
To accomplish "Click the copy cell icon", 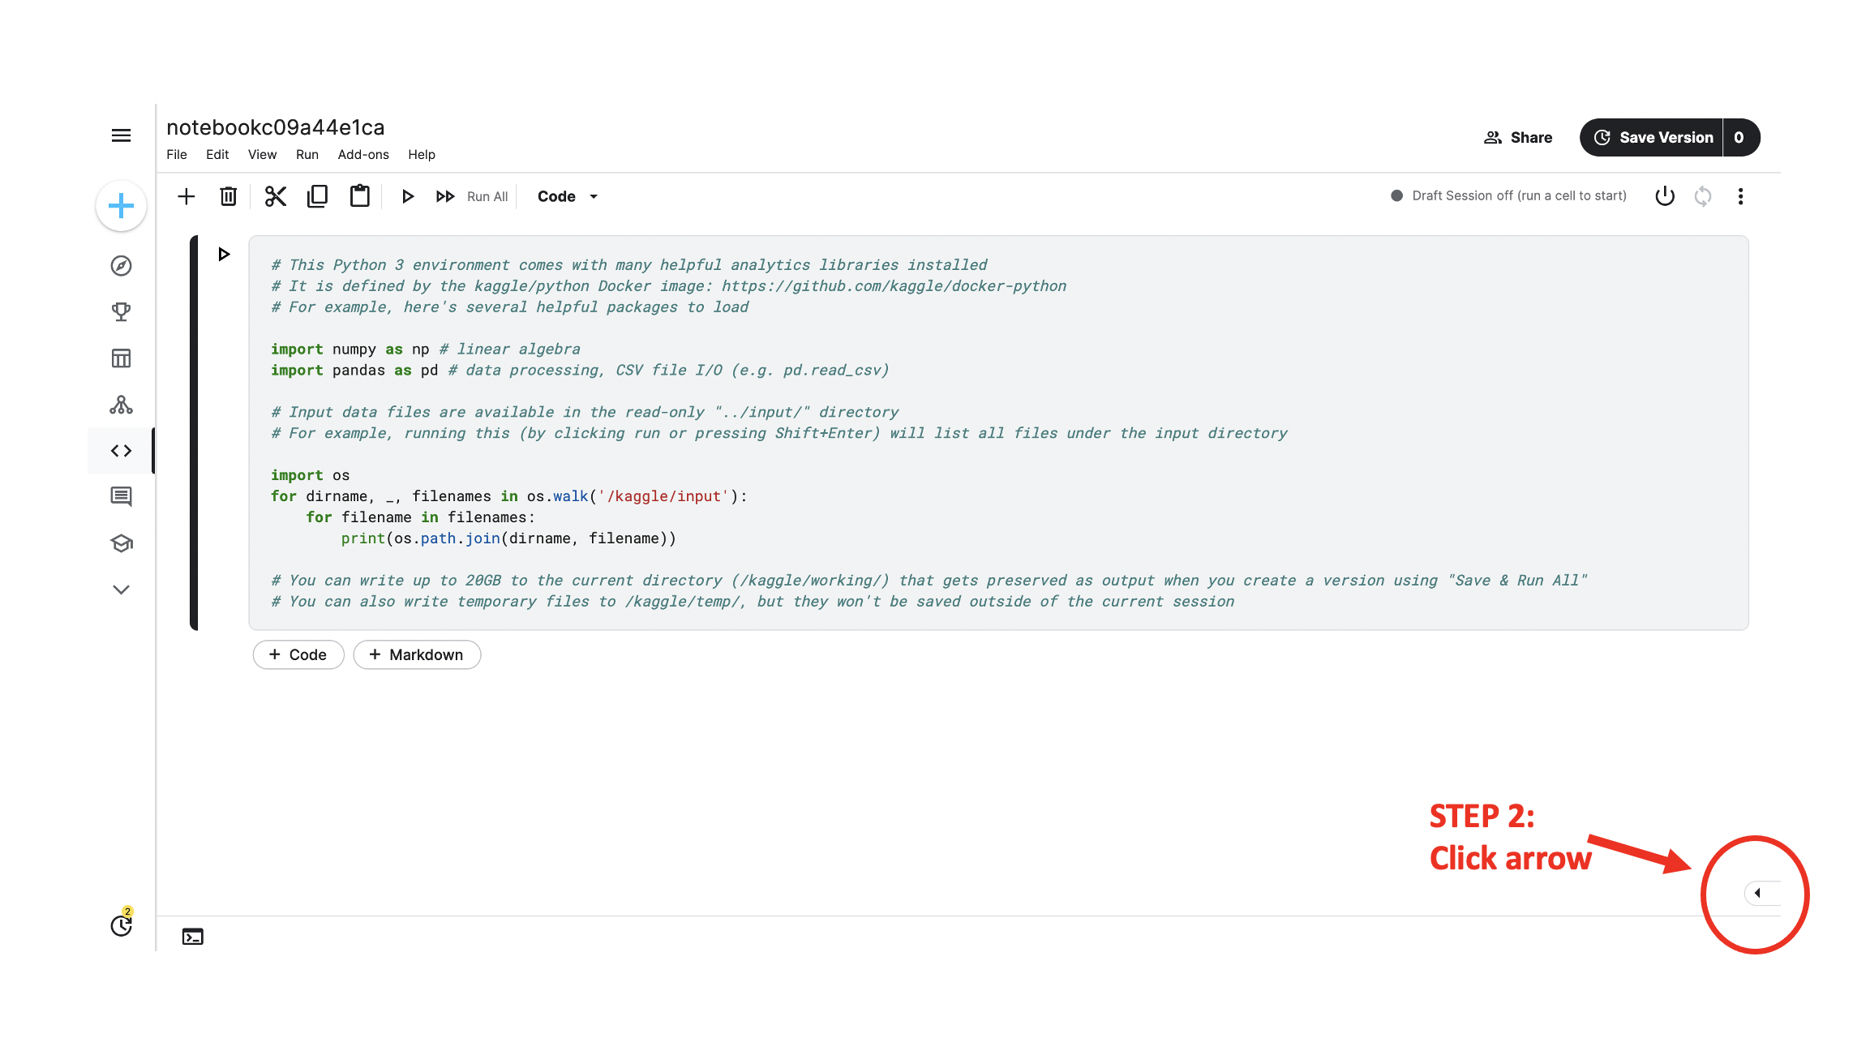I will 317,196.
